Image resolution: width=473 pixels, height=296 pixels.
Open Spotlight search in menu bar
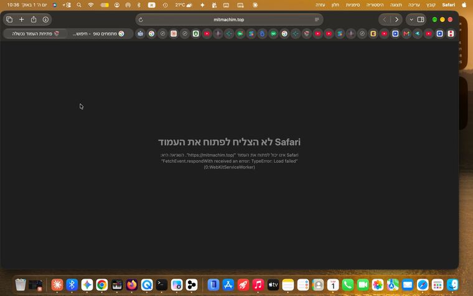pos(79,5)
